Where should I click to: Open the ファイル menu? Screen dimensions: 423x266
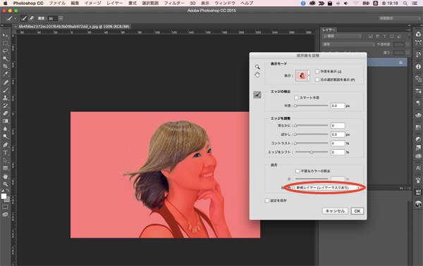pos(57,4)
